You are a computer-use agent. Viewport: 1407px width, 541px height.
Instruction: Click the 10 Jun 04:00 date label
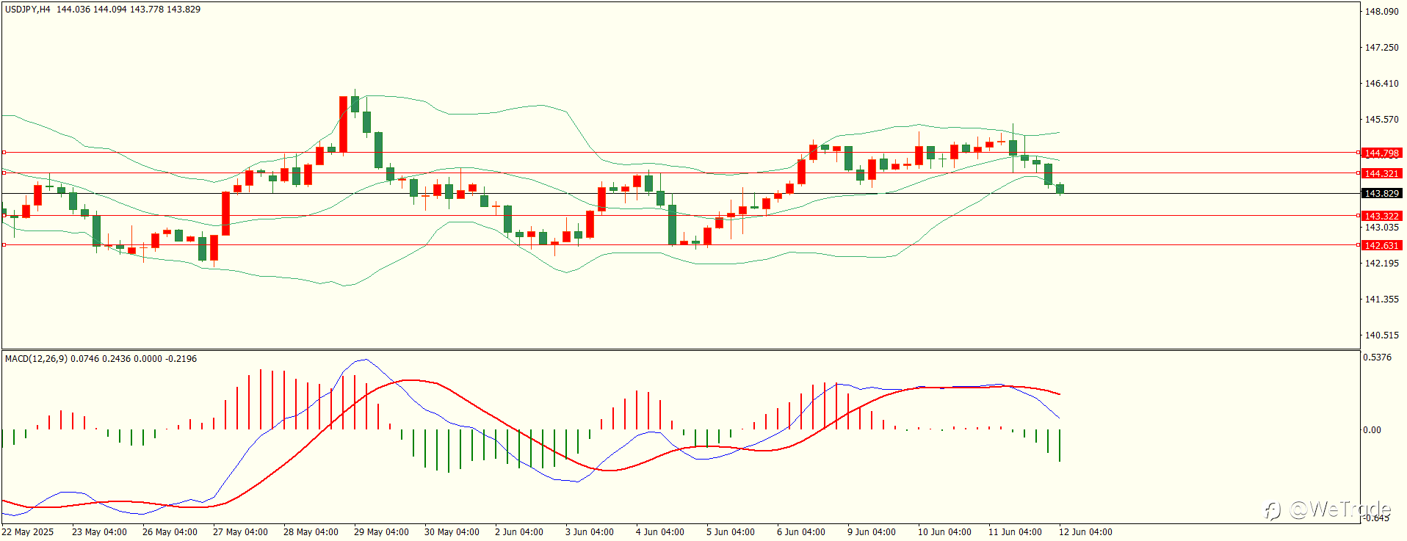click(944, 532)
